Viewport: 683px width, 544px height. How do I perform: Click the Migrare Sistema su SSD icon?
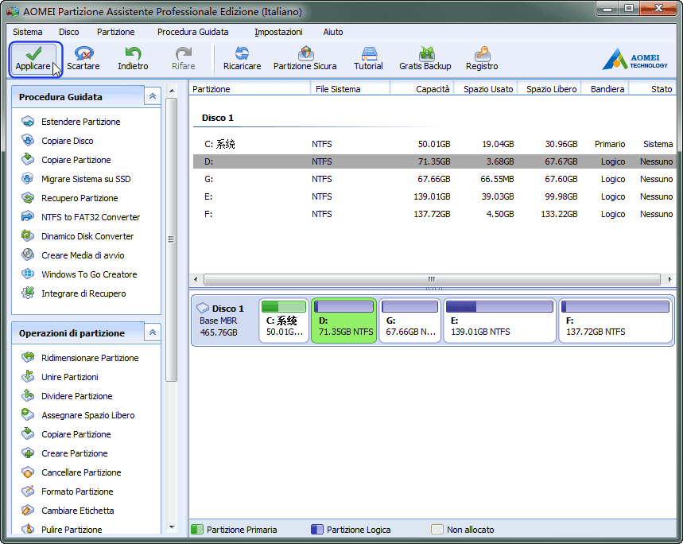click(x=28, y=179)
